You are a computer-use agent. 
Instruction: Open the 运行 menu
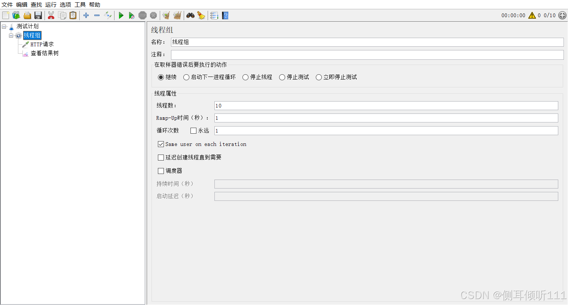51,4
